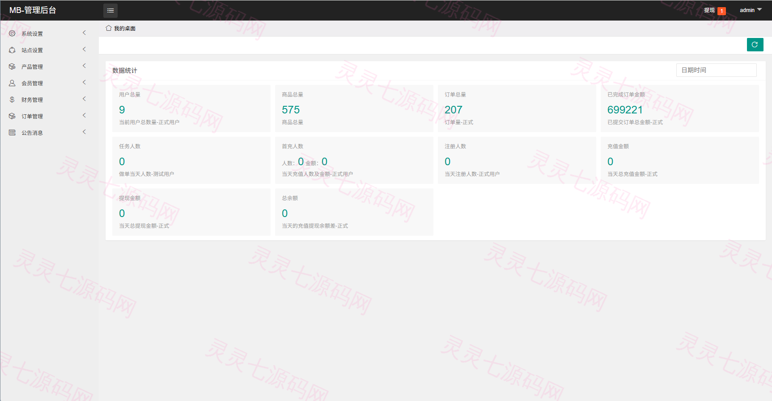Click the 当天注册人数-正式用户 caption
Viewport: 772px width, 401px height.
(x=472, y=174)
